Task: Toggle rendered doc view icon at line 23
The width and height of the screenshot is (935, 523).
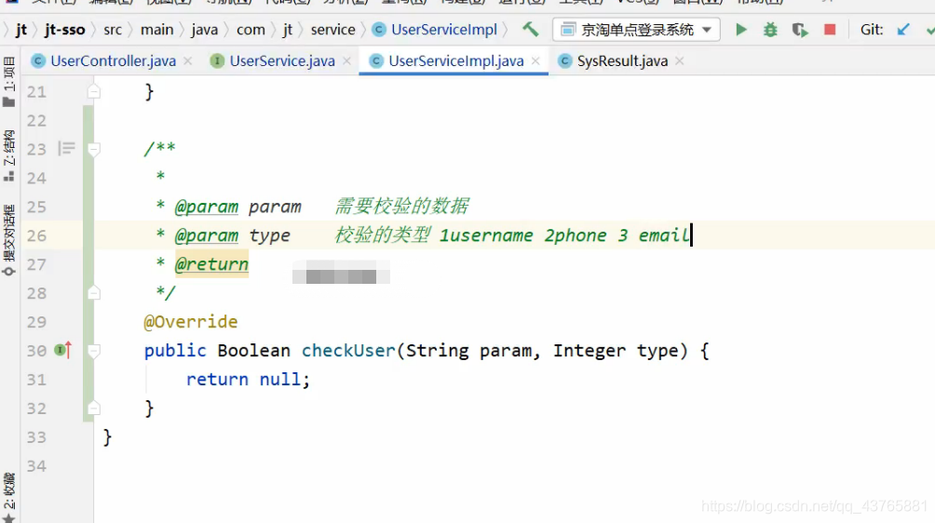Action: (x=66, y=148)
